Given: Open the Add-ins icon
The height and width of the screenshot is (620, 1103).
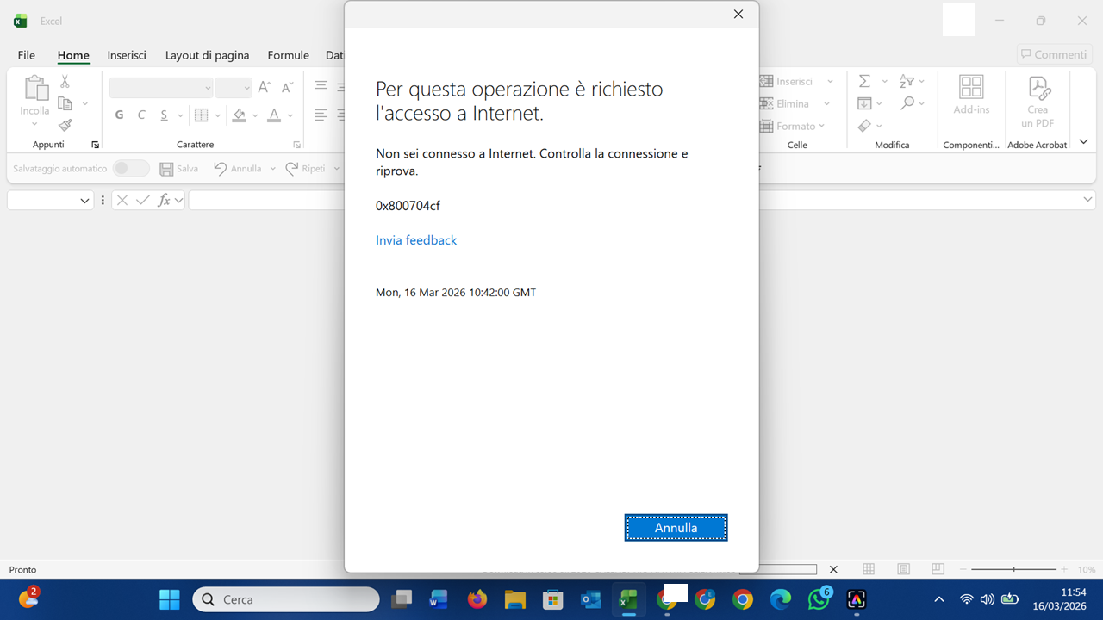Looking at the screenshot, I should (x=971, y=87).
